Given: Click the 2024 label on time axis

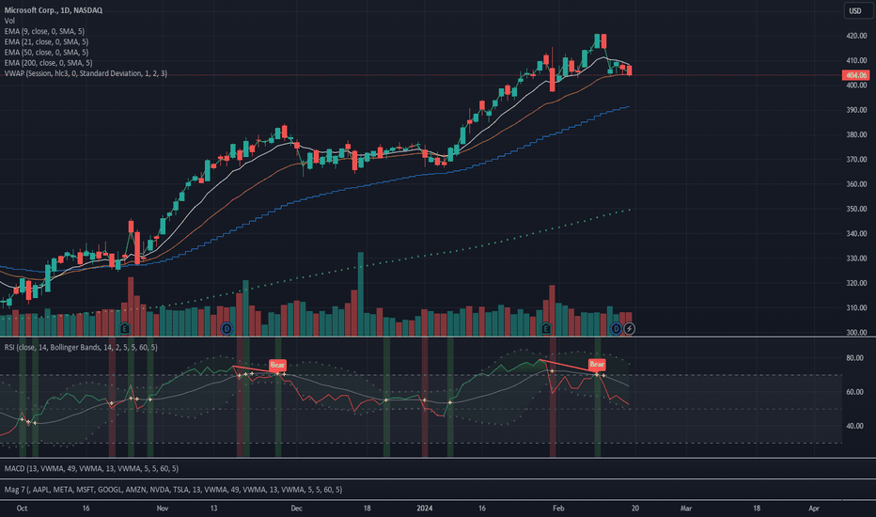Looking at the screenshot, I should (425, 508).
